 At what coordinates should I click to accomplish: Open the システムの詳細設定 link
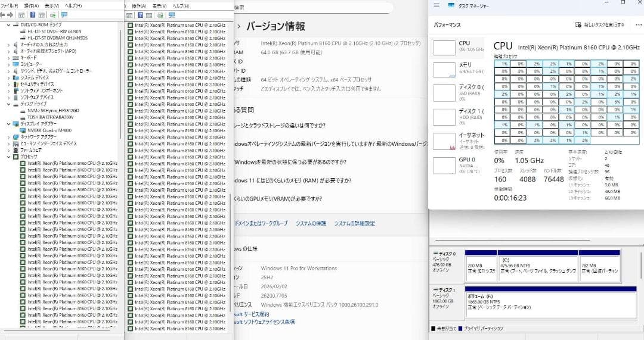354,223
